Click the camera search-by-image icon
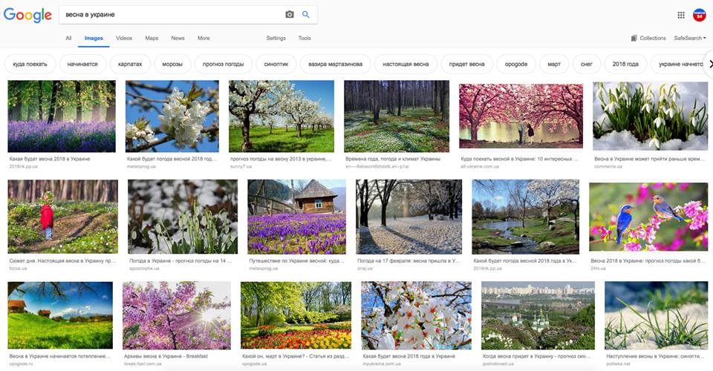 pyautogui.click(x=290, y=15)
